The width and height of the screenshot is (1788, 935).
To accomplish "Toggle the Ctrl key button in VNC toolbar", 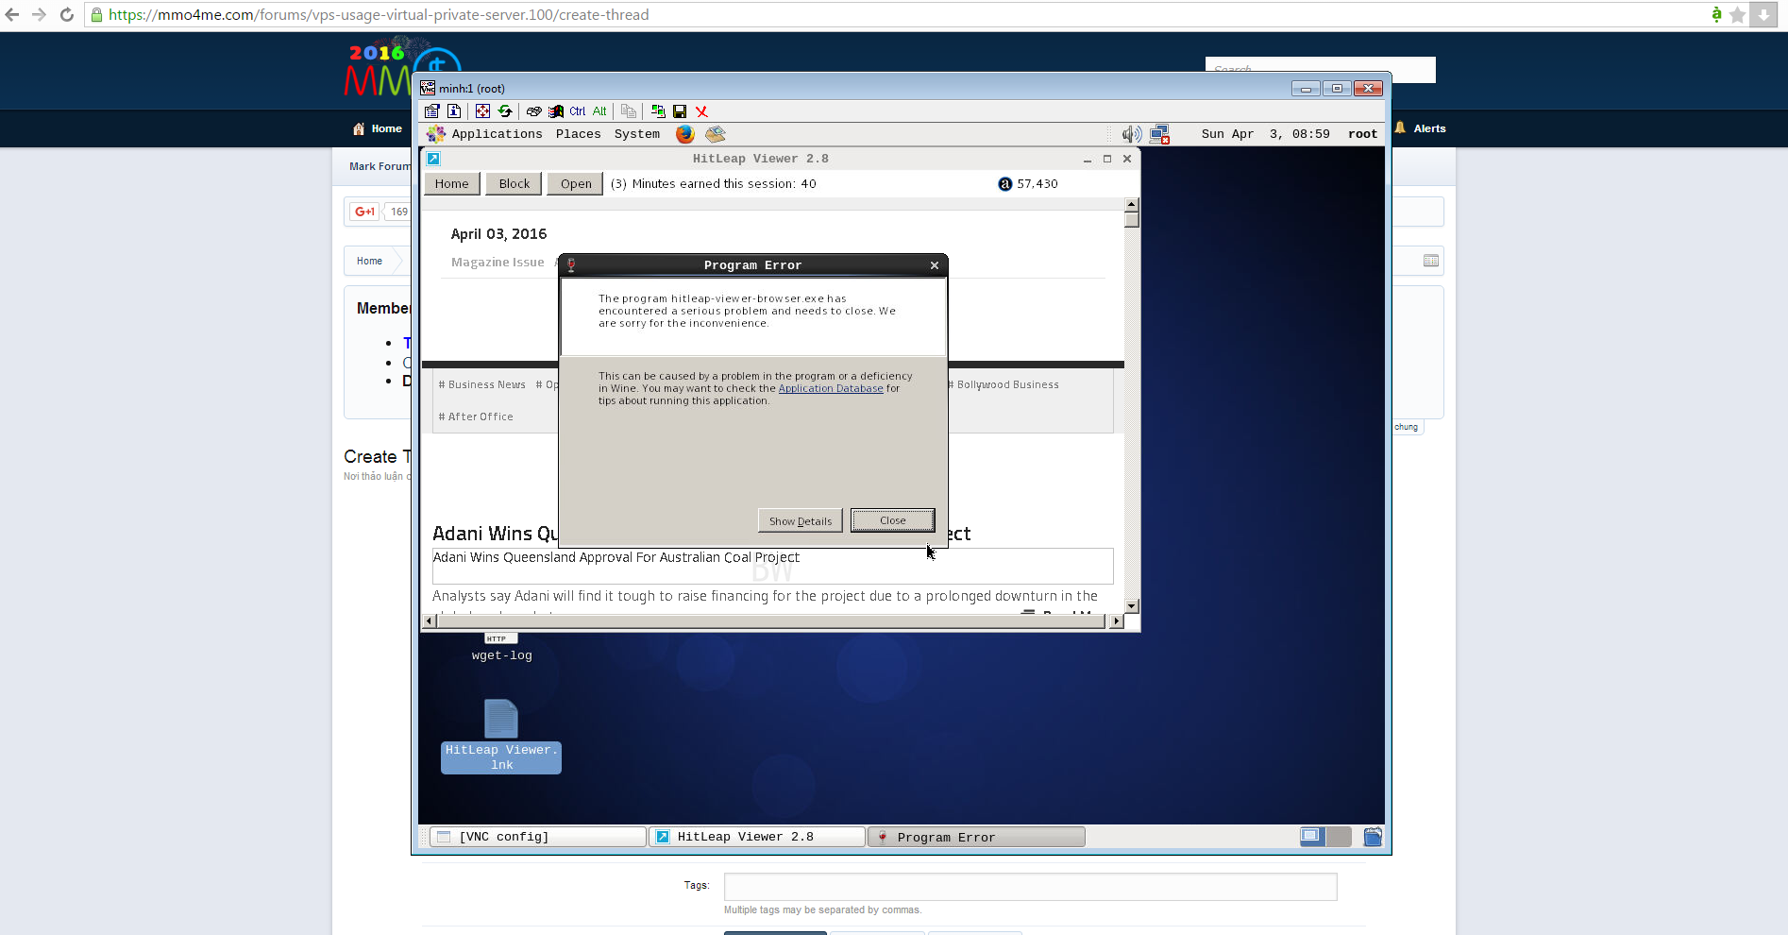I will (x=578, y=111).
